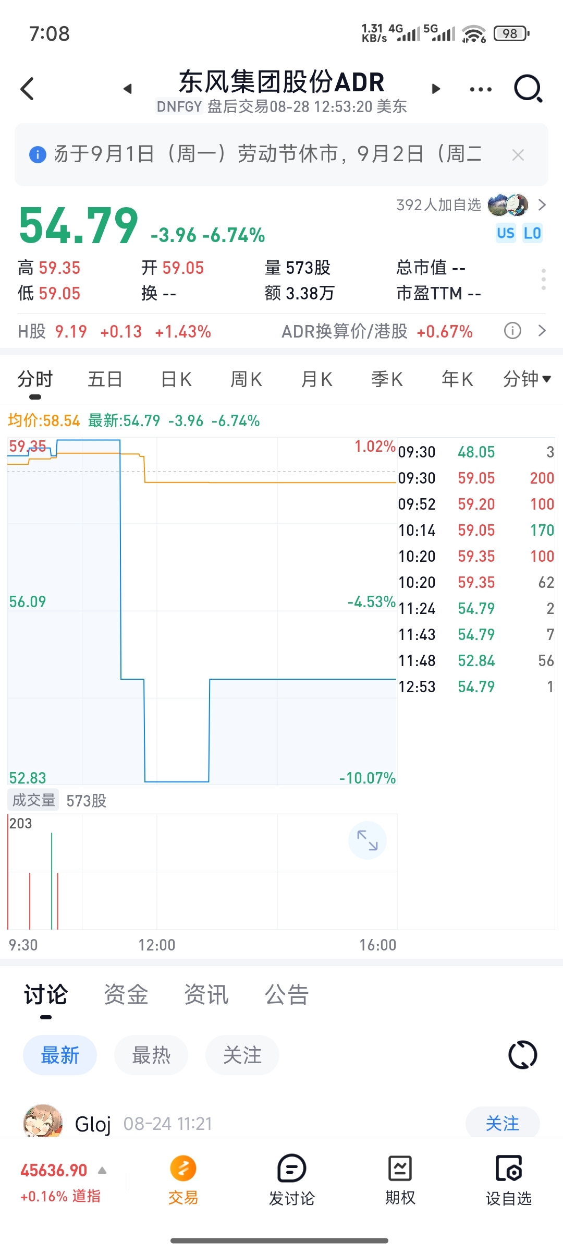Dismiss the holiday notice banner
Viewport: 563px width, 1252px height.
click(x=518, y=155)
